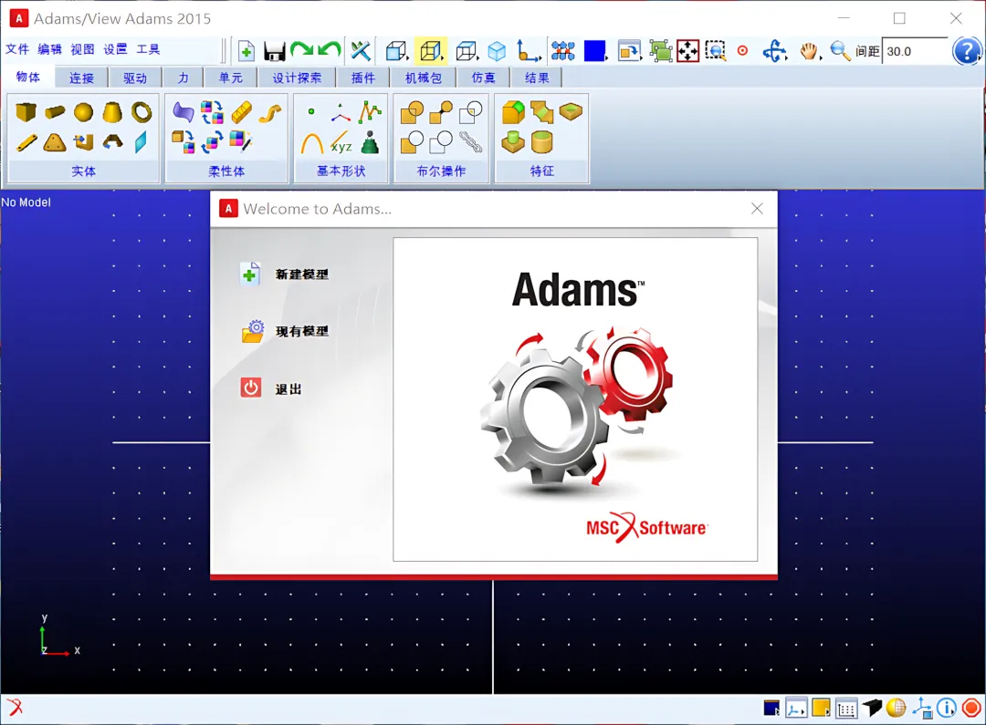Image resolution: width=986 pixels, height=725 pixels.
Task: Select the marker construction tool
Action: tap(341, 114)
